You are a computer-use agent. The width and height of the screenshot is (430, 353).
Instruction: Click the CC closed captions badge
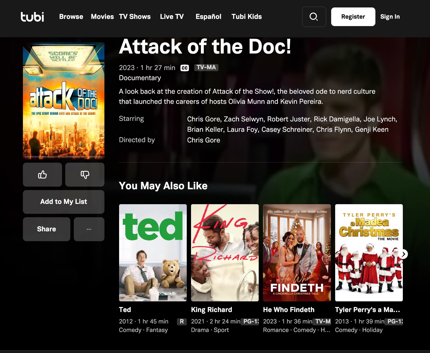click(185, 68)
